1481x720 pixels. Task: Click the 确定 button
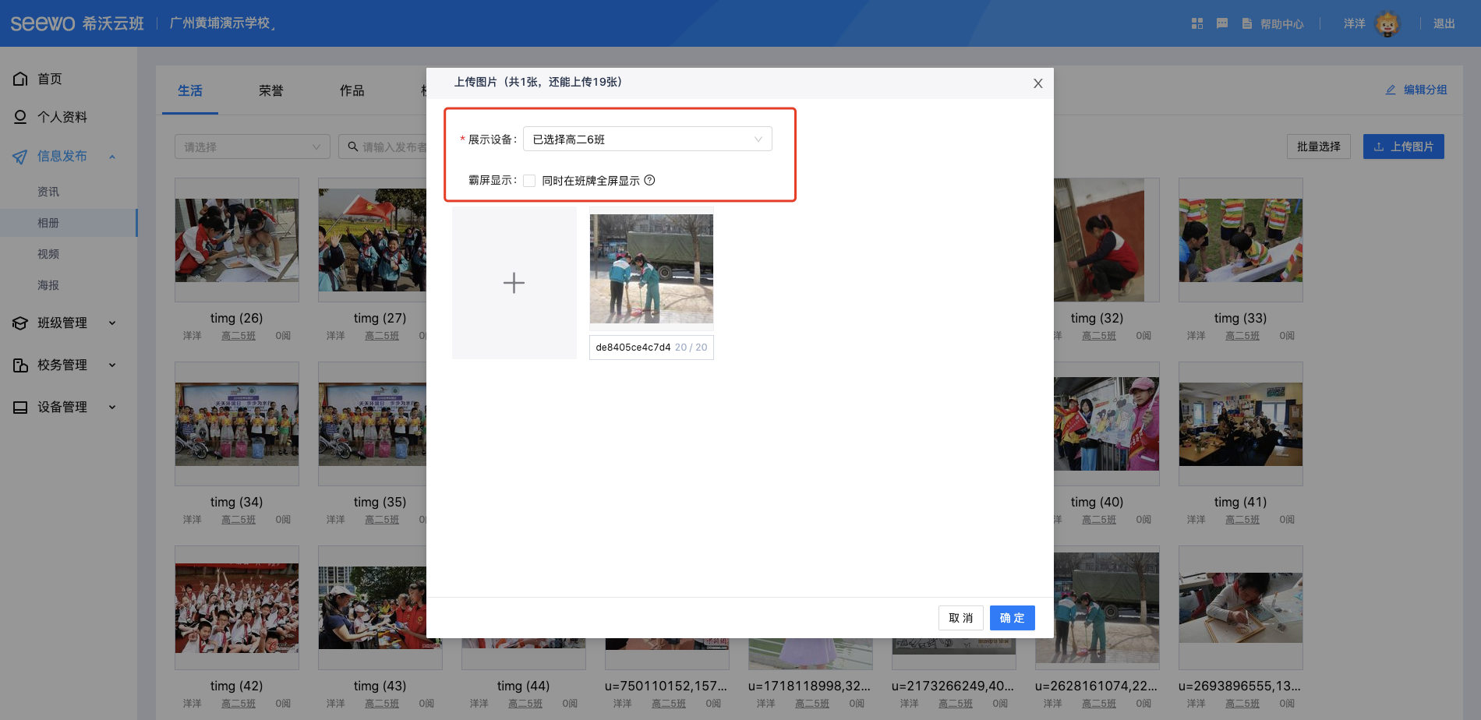coord(1012,618)
